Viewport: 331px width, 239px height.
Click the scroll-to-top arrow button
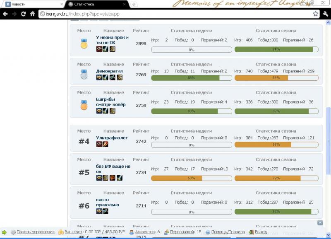coord(320,222)
